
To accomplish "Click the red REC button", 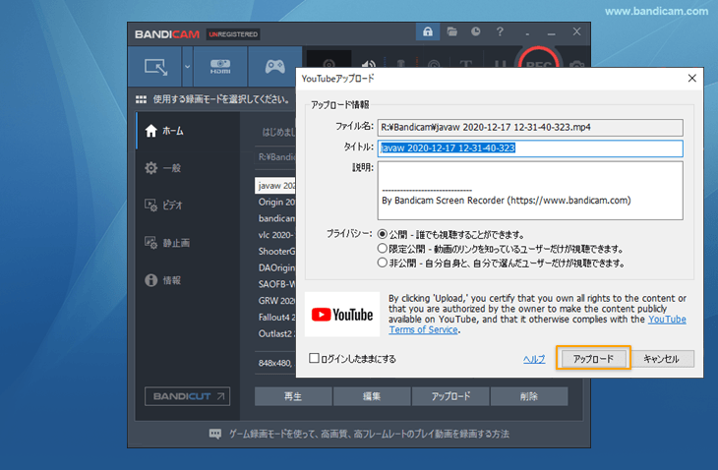I will tap(539, 60).
